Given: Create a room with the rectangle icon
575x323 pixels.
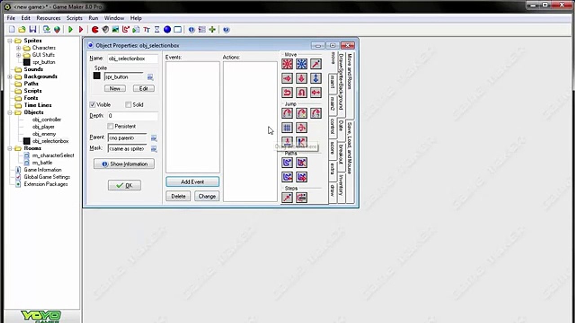Looking at the screenshot, I should coord(177,30).
